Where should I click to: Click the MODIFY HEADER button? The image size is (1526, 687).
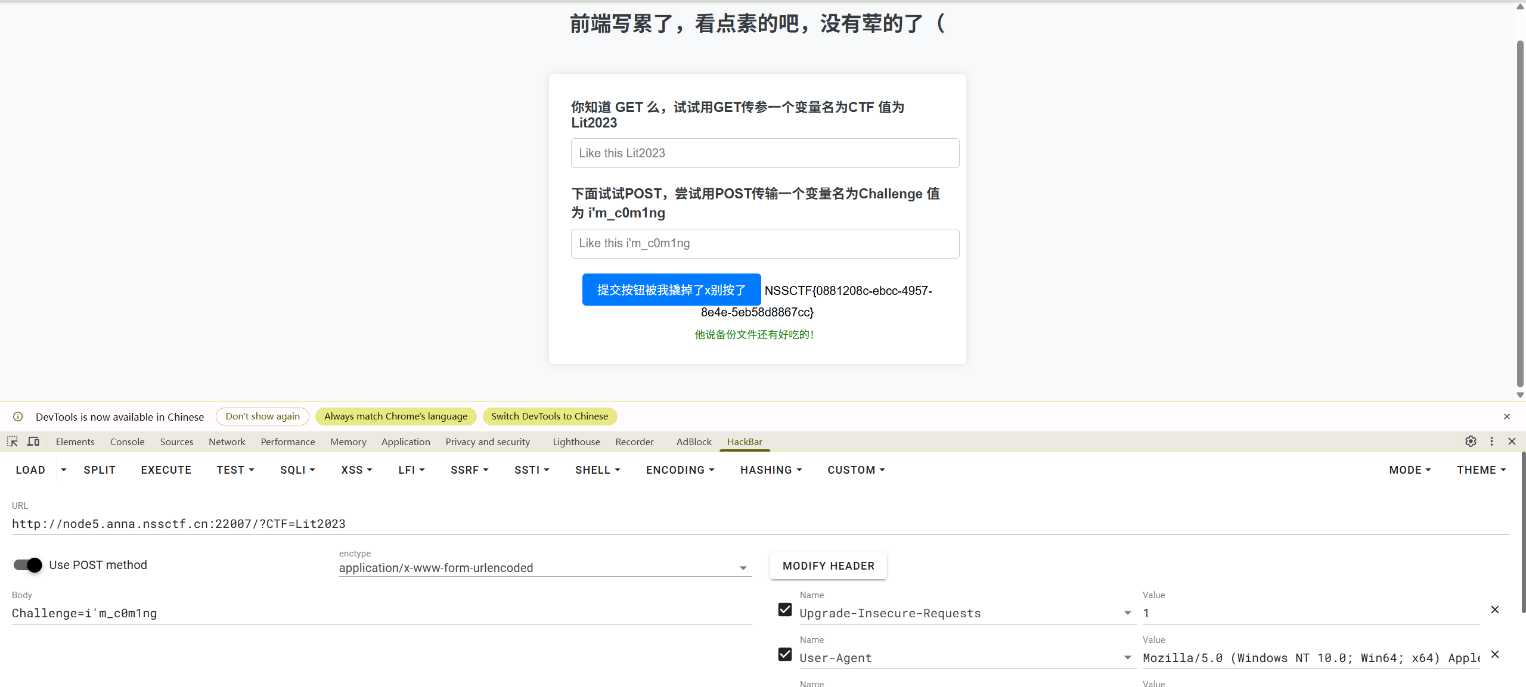pos(828,566)
